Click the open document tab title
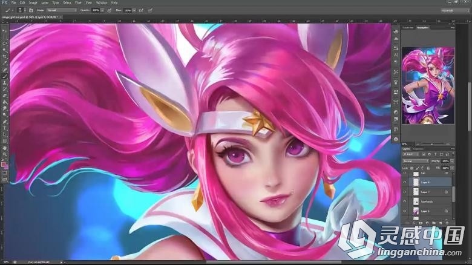472x265 pixels. (30, 18)
